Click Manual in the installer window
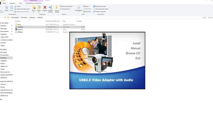The width and height of the screenshot is (213, 120). (135, 48)
